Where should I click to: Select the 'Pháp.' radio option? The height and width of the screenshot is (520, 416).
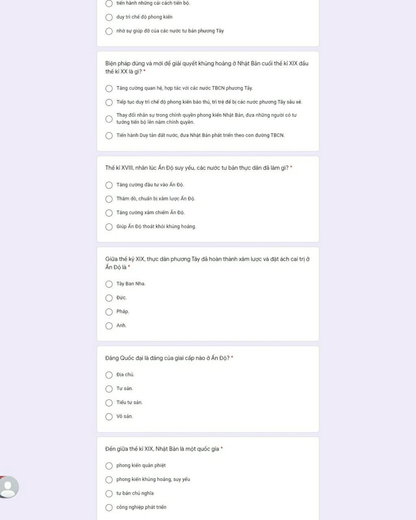pos(109,312)
